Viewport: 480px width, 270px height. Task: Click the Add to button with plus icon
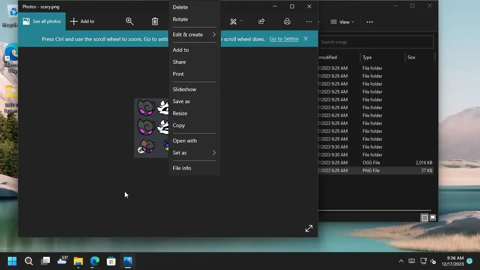[x=82, y=21]
